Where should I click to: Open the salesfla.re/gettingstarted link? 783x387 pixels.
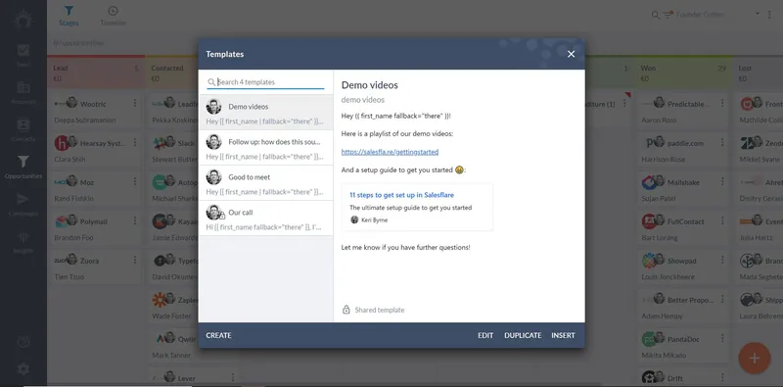click(390, 152)
